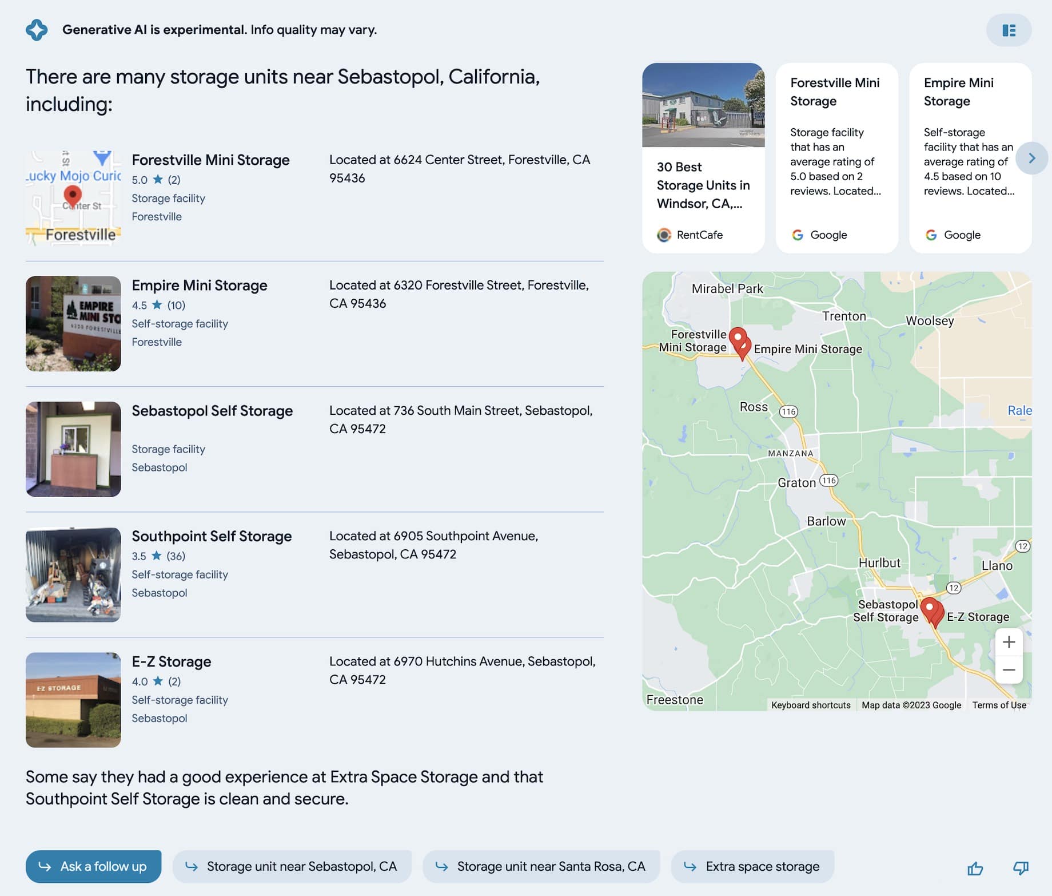Click '4.5' rating of Empire Mini Storage
Viewport: 1052px width, 896px height.
pyautogui.click(x=140, y=305)
